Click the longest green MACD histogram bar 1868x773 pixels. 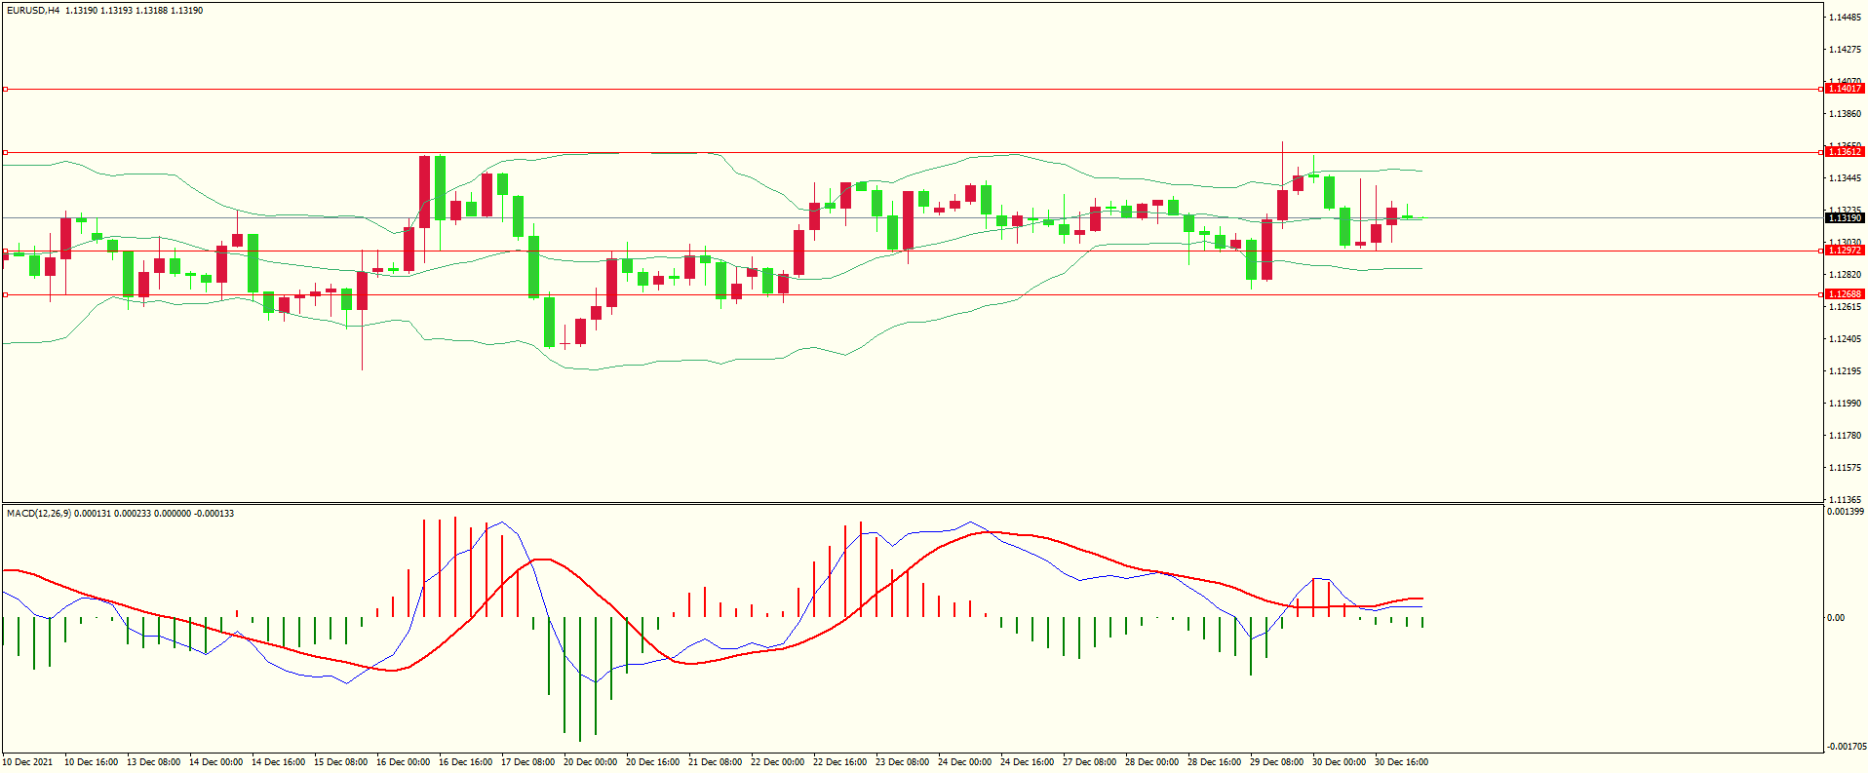(580, 678)
